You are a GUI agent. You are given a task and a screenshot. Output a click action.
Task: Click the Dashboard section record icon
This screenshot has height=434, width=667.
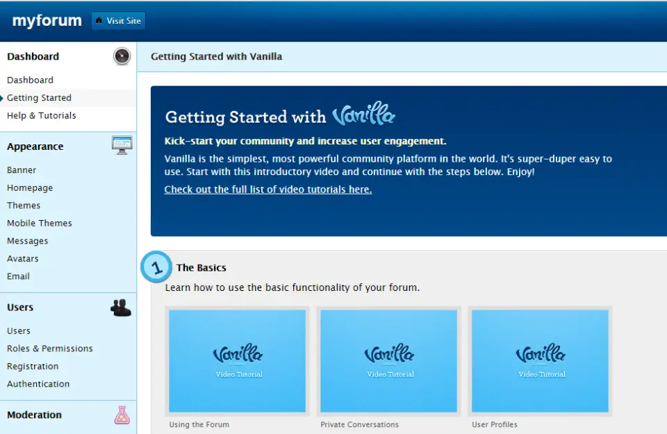click(x=122, y=56)
